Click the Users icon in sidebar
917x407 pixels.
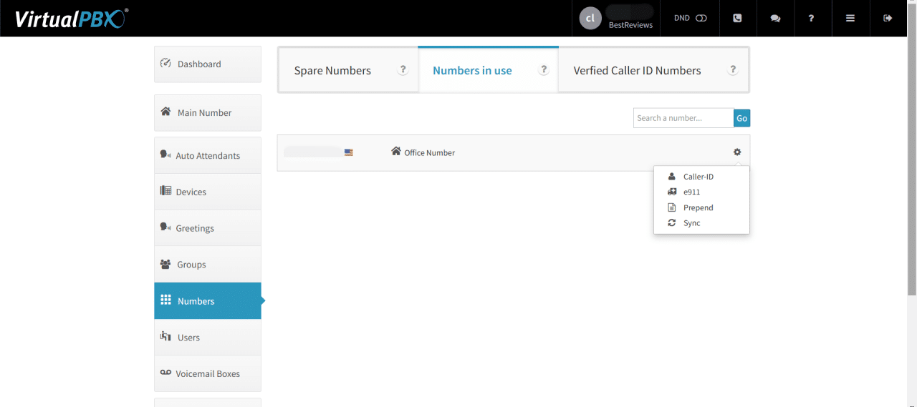(165, 336)
